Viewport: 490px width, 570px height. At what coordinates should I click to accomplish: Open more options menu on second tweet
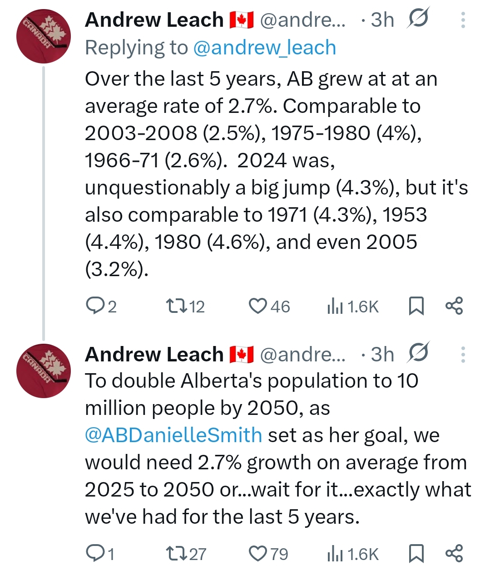coord(463,355)
